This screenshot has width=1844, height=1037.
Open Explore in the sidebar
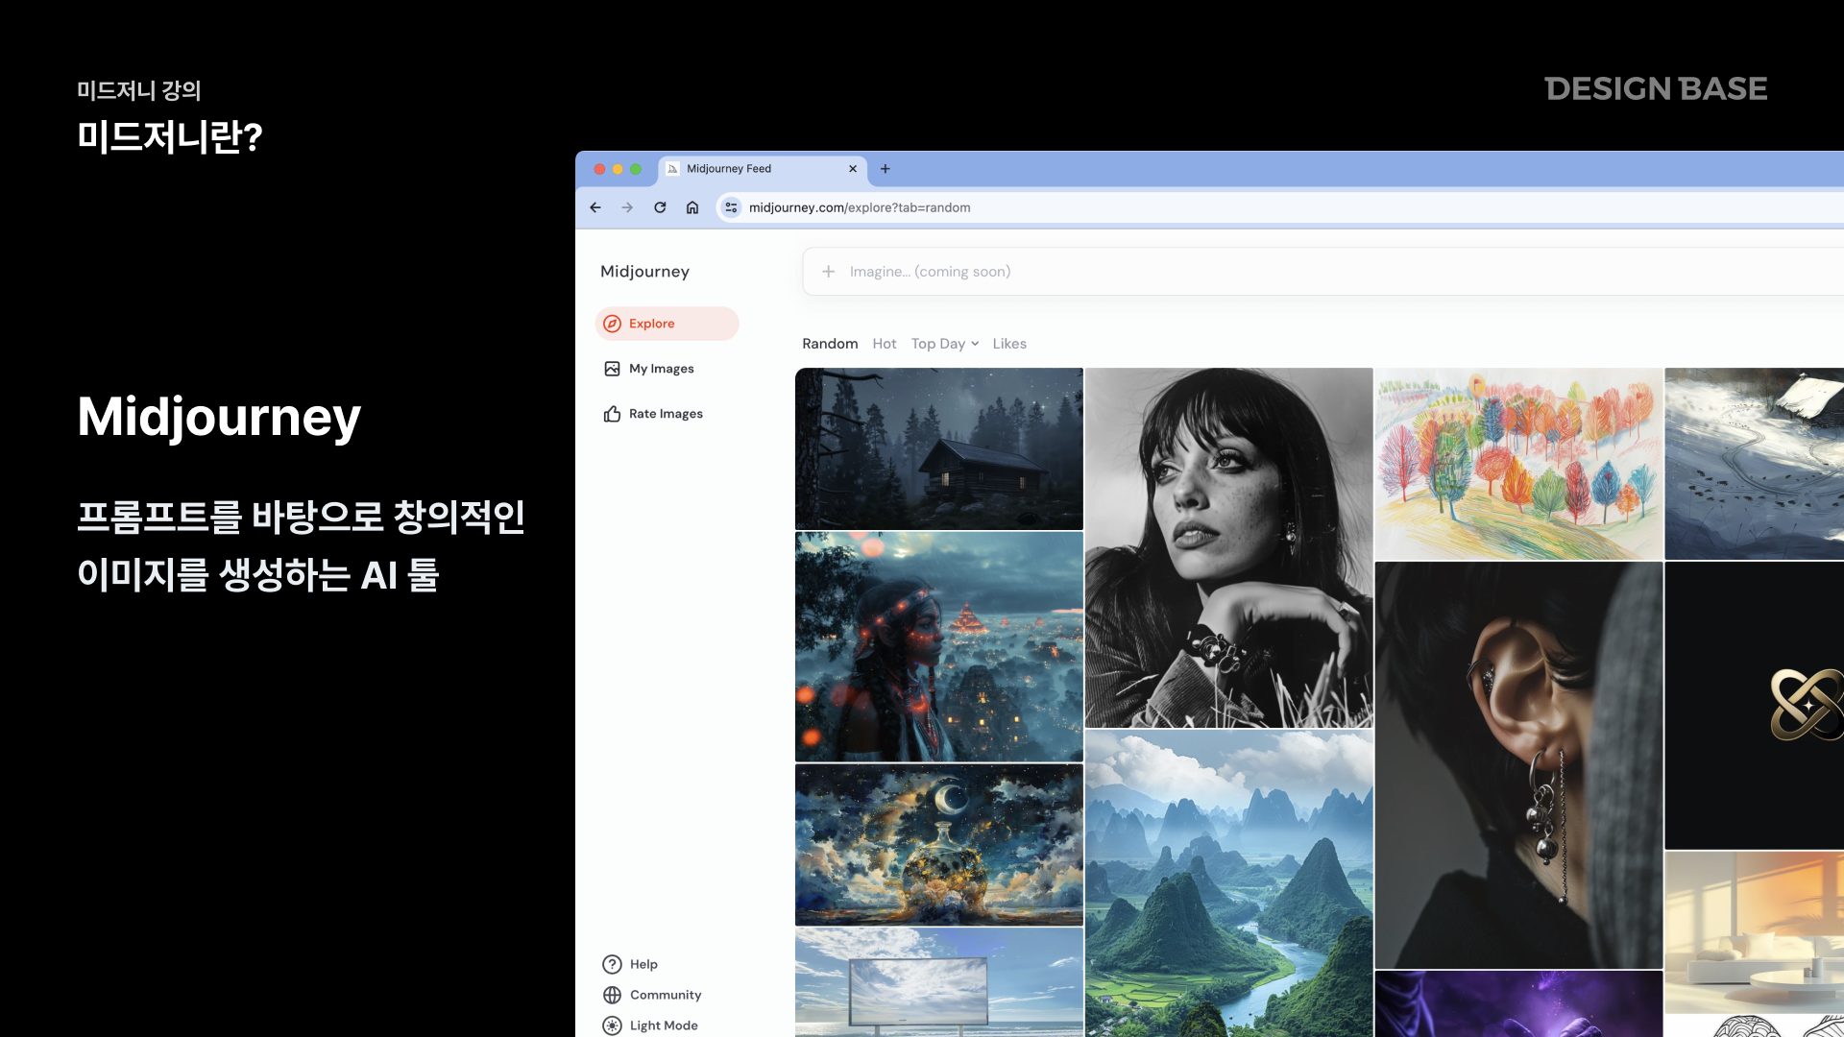point(667,324)
